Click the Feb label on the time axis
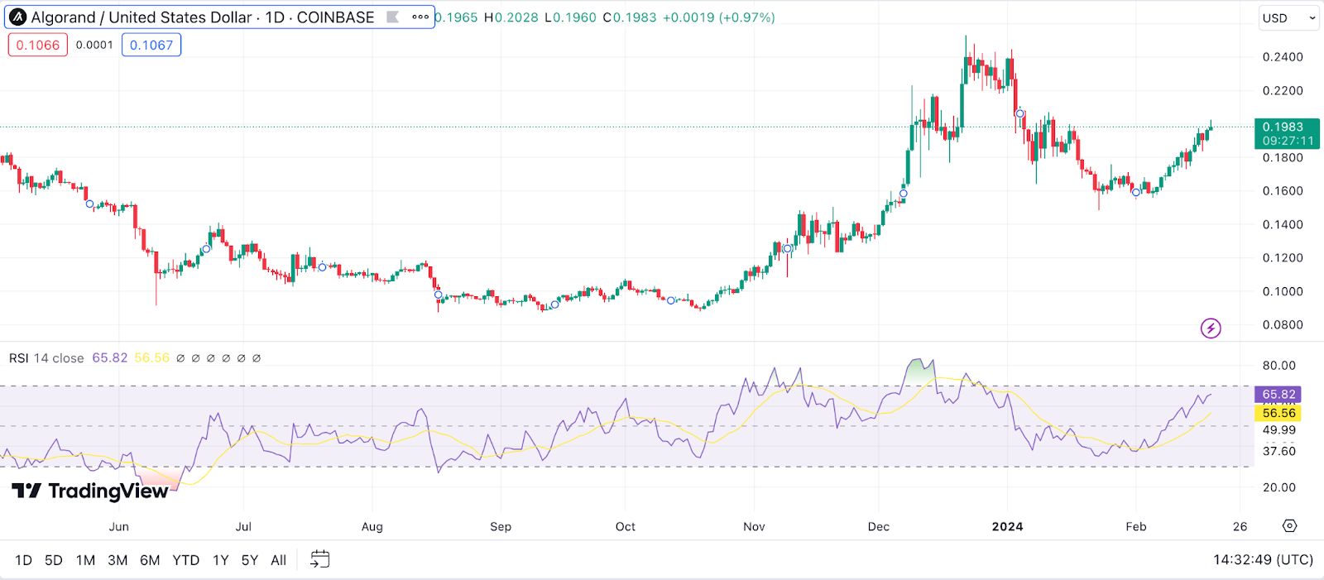 click(x=1136, y=527)
